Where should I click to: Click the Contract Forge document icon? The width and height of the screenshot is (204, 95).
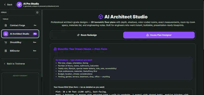6,25
